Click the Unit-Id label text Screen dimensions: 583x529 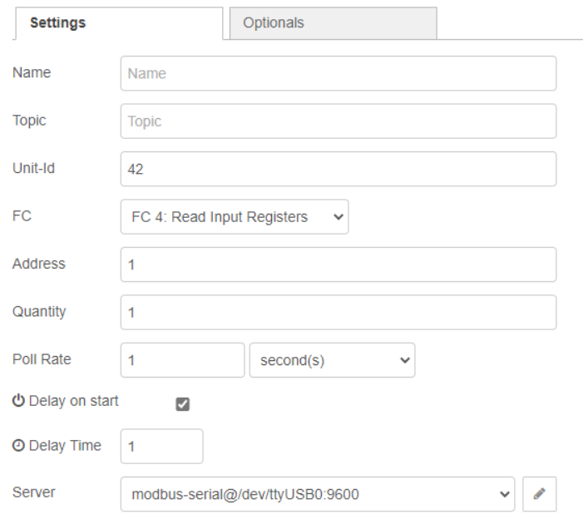(x=33, y=168)
